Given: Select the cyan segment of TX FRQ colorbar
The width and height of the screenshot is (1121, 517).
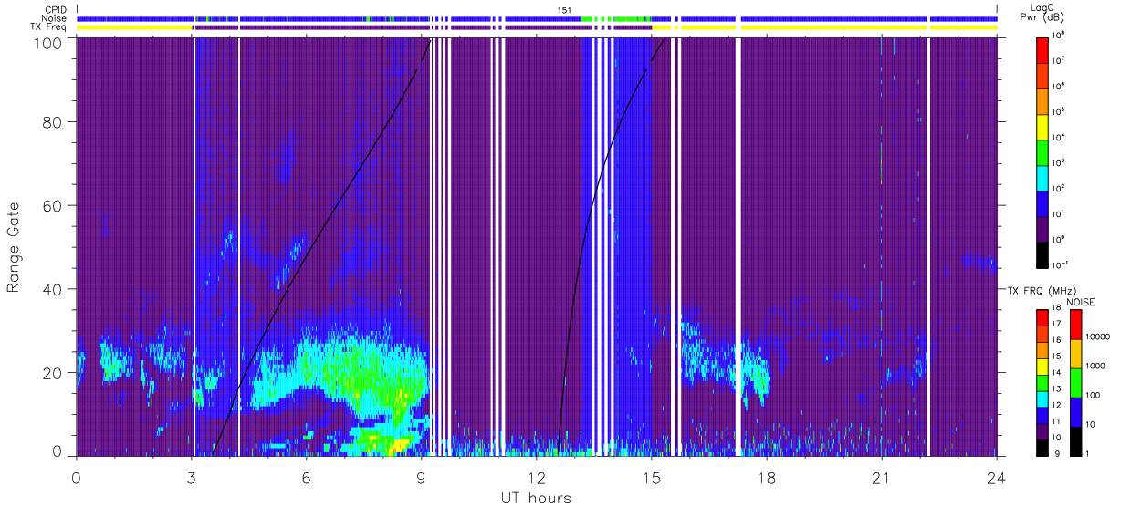Looking at the screenshot, I should coord(1042,398).
